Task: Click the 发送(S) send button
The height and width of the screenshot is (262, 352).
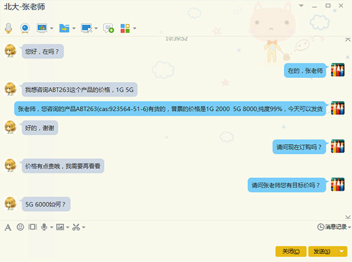Action: click(322, 251)
